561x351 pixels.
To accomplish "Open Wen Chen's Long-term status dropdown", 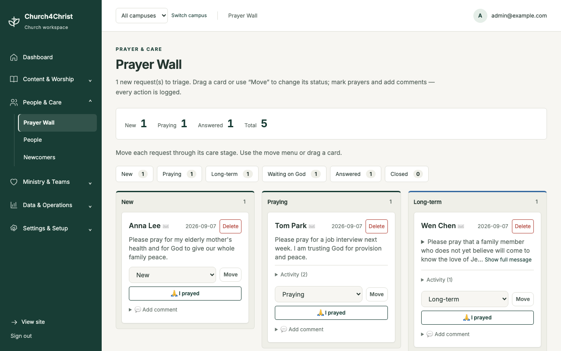I will (x=465, y=299).
